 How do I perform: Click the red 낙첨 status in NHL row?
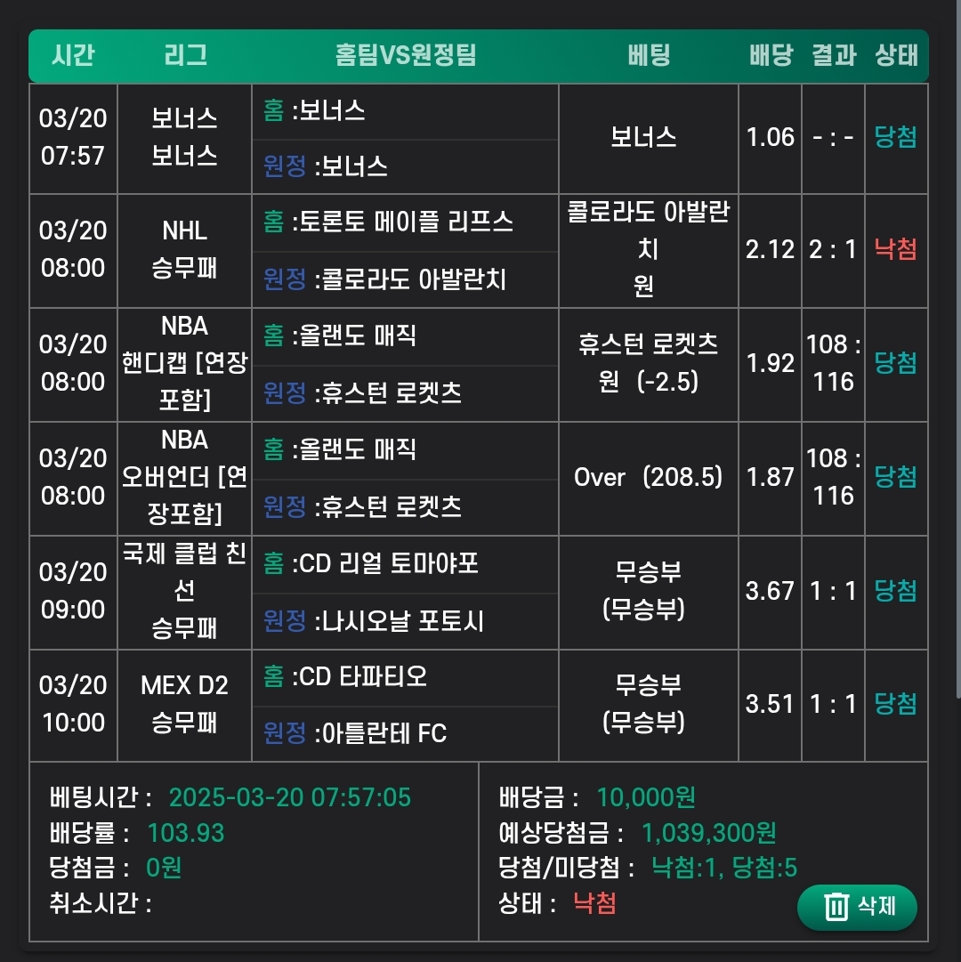(896, 249)
